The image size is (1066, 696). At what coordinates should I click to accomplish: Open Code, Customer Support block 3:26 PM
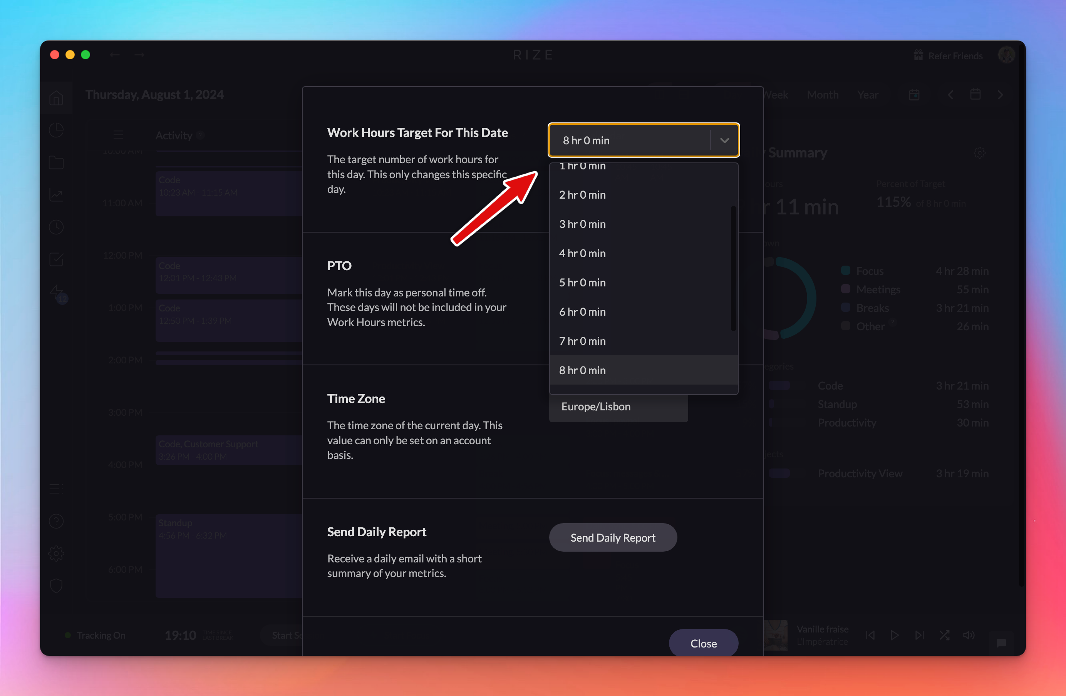click(x=229, y=450)
